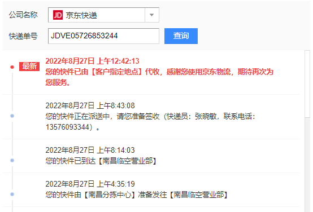313x212 pixels.
Task: Click the message about 南昌分拣中心 准备发往
Action: pos(137,195)
